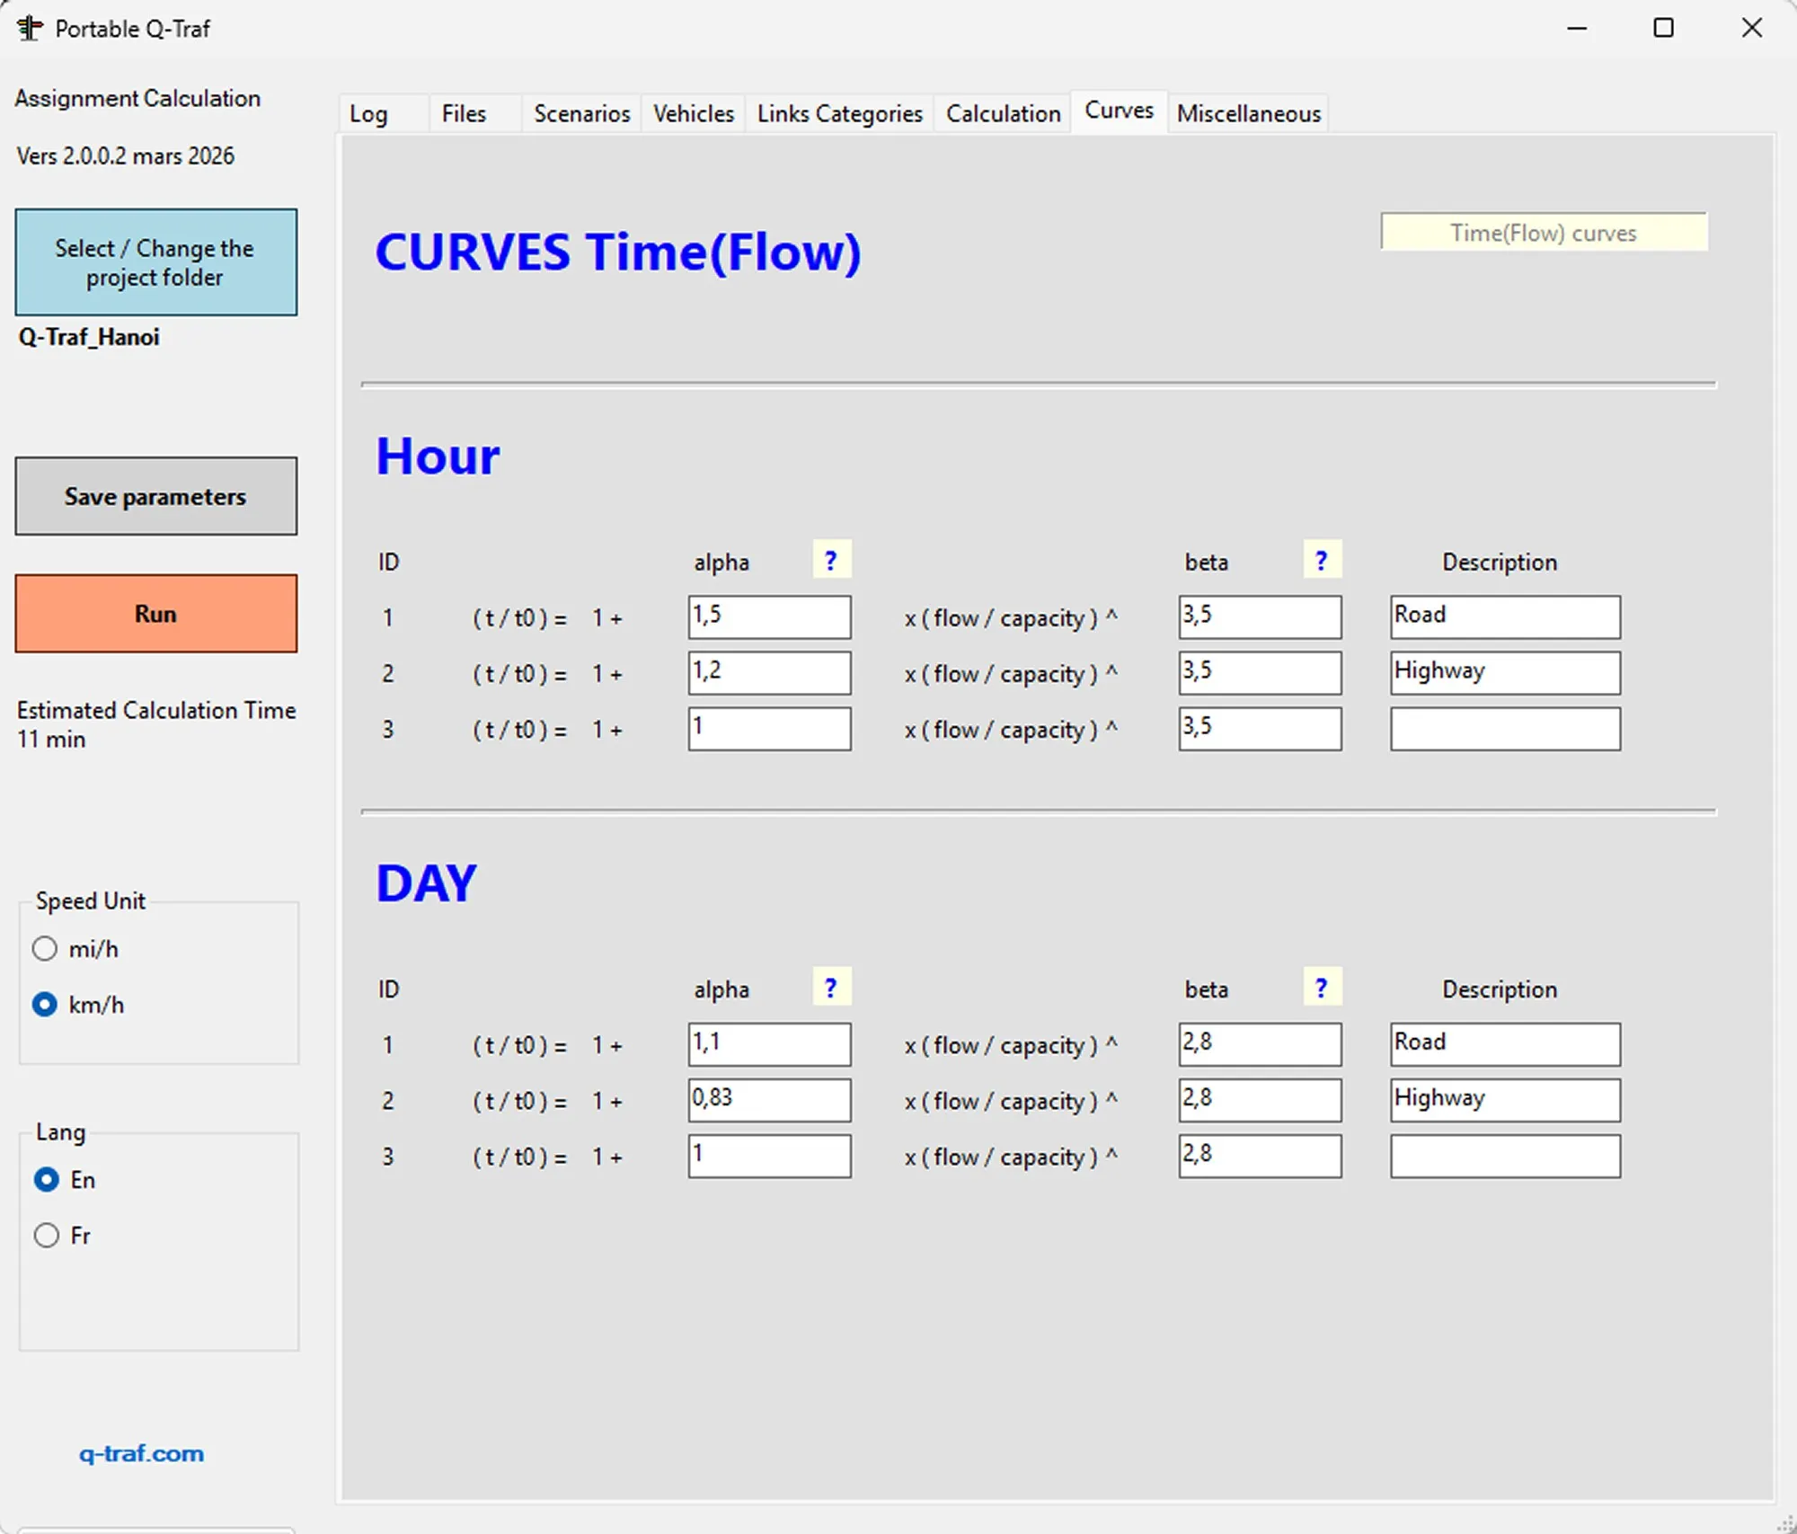Open the alpha help in the DAY section
1797x1534 pixels.
coord(830,987)
